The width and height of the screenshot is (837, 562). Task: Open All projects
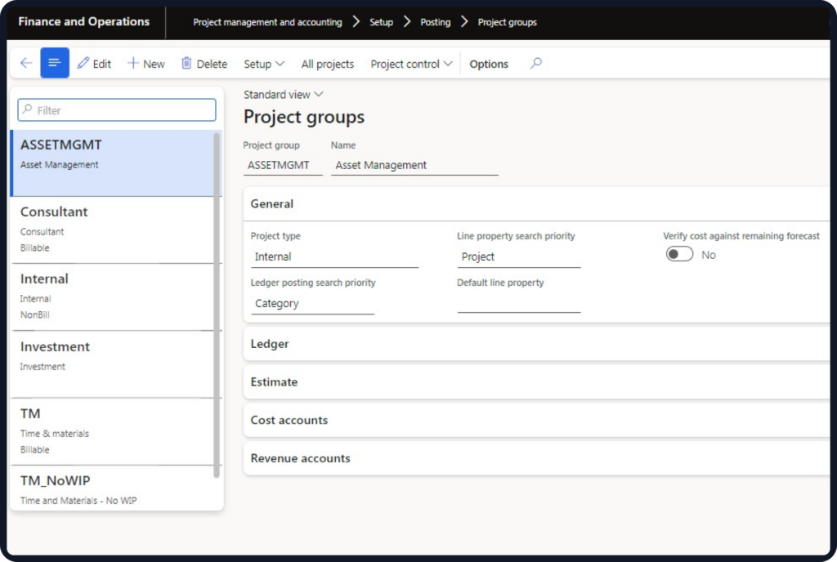point(327,64)
